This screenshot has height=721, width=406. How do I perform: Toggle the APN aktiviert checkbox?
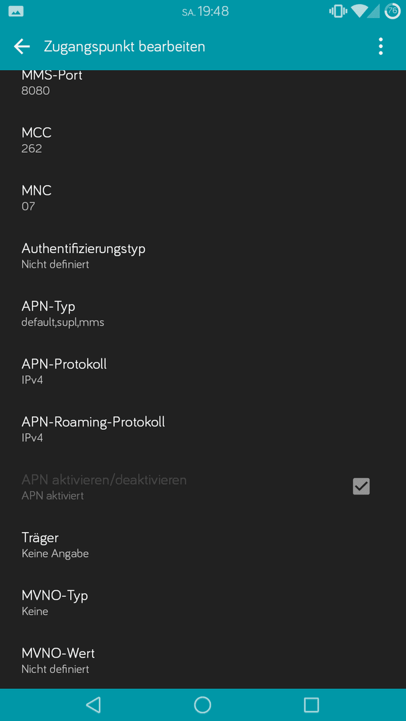coord(361,487)
